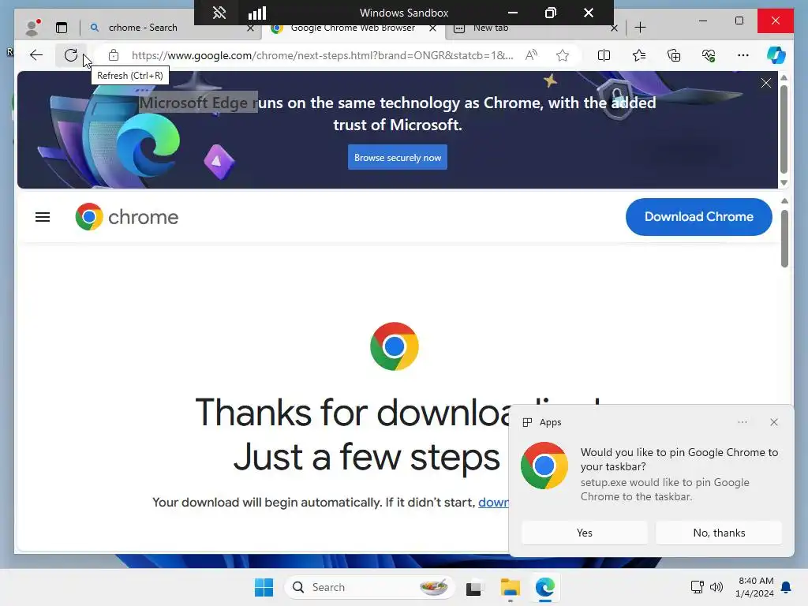Screen dimensions: 808x606
Task: Open the network status tray icon
Action: pos(698,587)
